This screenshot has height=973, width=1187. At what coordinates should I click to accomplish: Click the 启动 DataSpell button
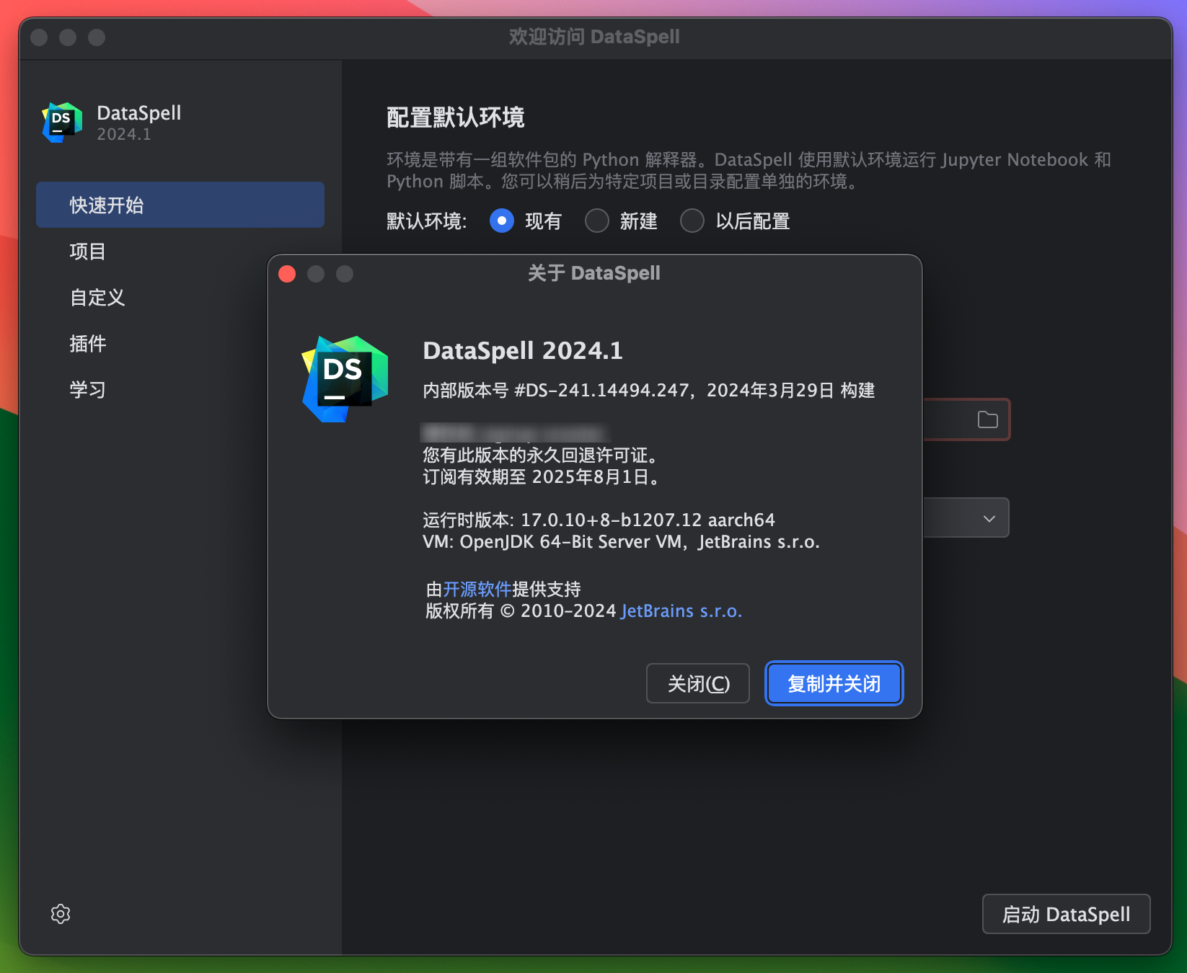(x=1066, y=914)
